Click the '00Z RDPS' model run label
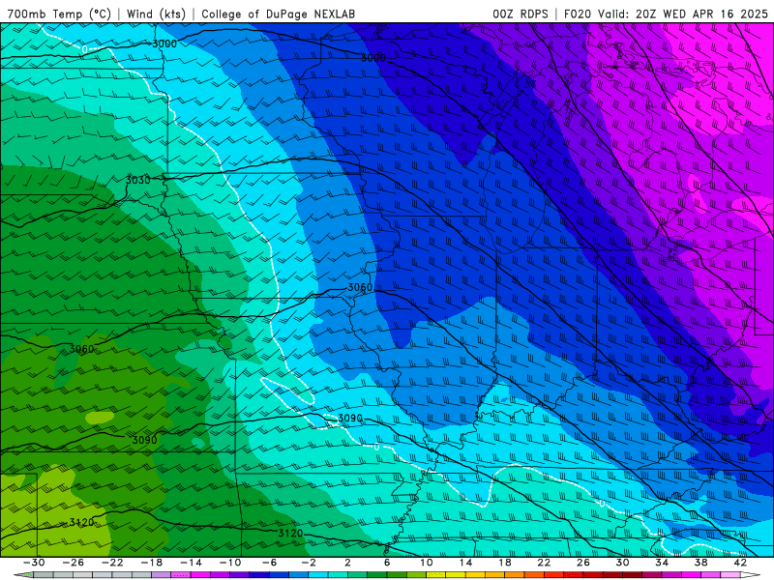774x580 pixels. tap(521, 14)
